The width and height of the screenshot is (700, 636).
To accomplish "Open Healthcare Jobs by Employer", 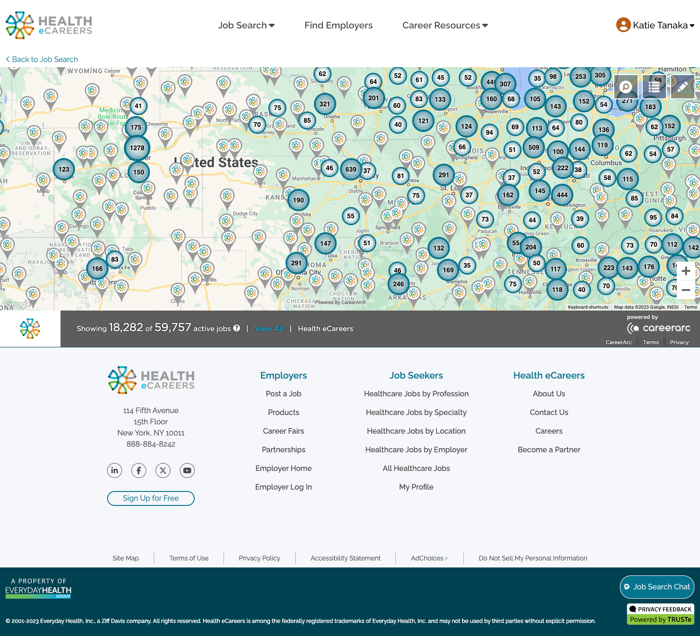I will (416, 449).
